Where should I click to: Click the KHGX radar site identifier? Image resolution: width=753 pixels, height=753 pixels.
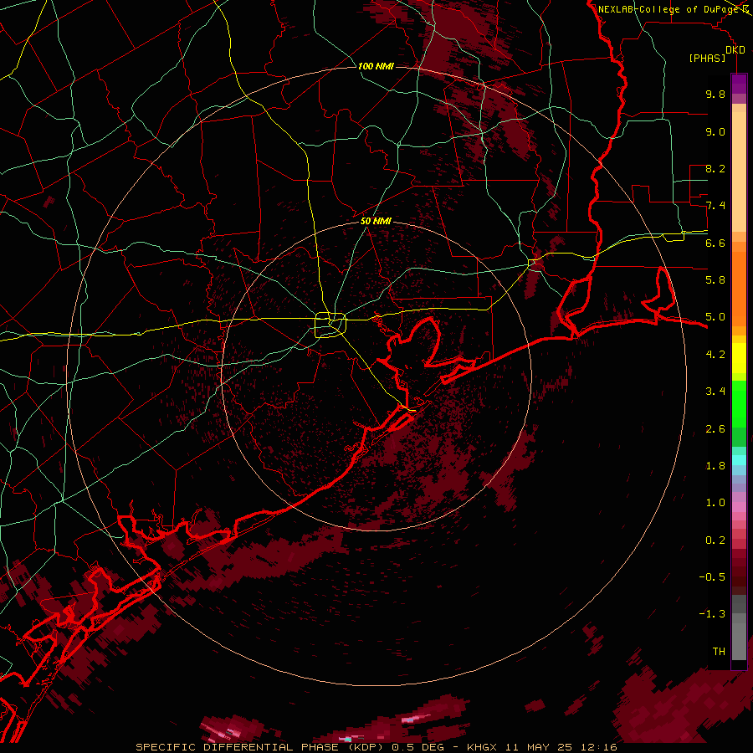[482, 747]
